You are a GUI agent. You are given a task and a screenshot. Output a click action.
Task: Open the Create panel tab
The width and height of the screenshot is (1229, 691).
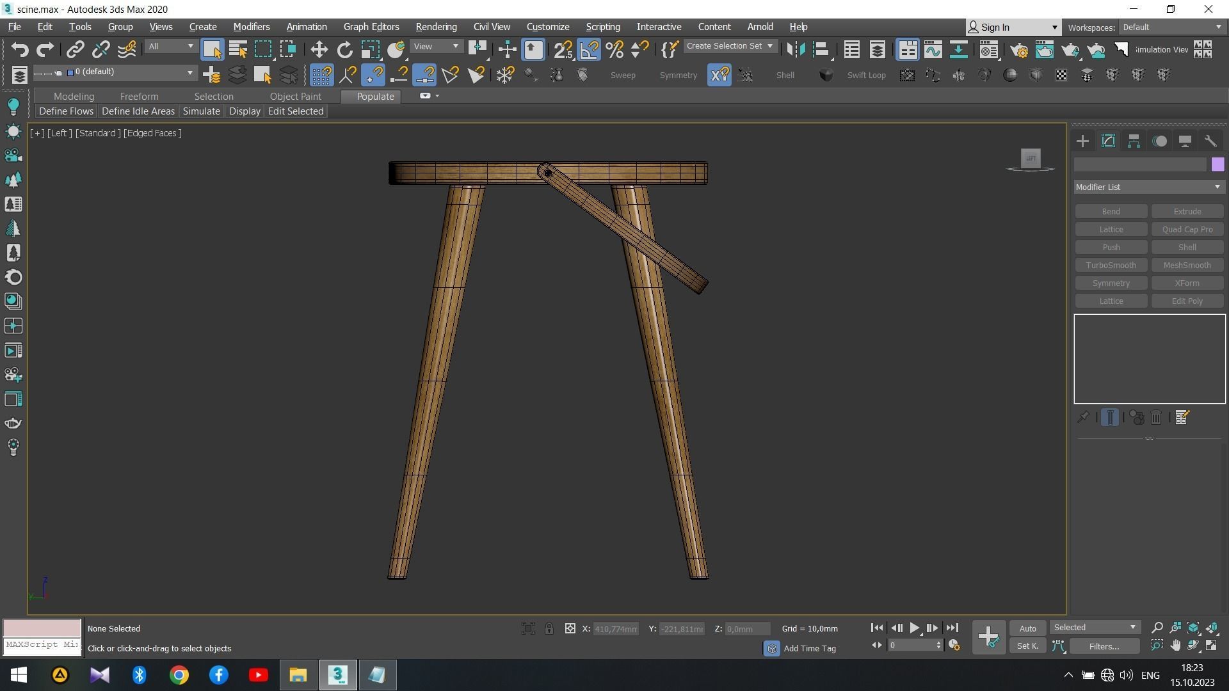(1082, 141)
